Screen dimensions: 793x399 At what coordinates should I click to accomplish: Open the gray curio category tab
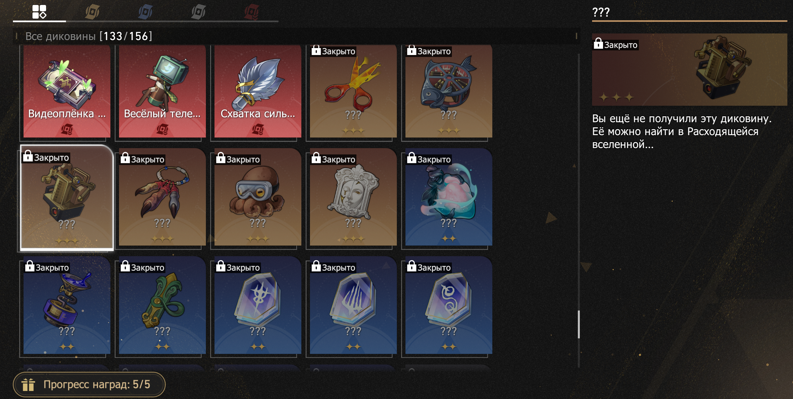coord(198,12)
